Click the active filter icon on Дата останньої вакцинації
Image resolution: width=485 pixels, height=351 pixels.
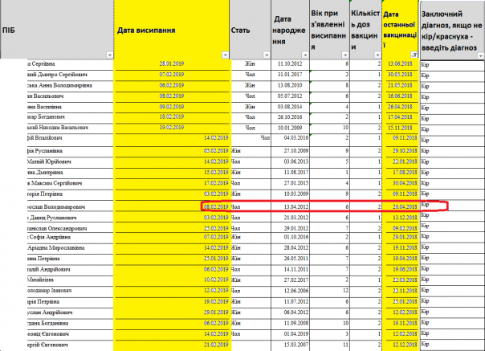click(x=414, y=55)
